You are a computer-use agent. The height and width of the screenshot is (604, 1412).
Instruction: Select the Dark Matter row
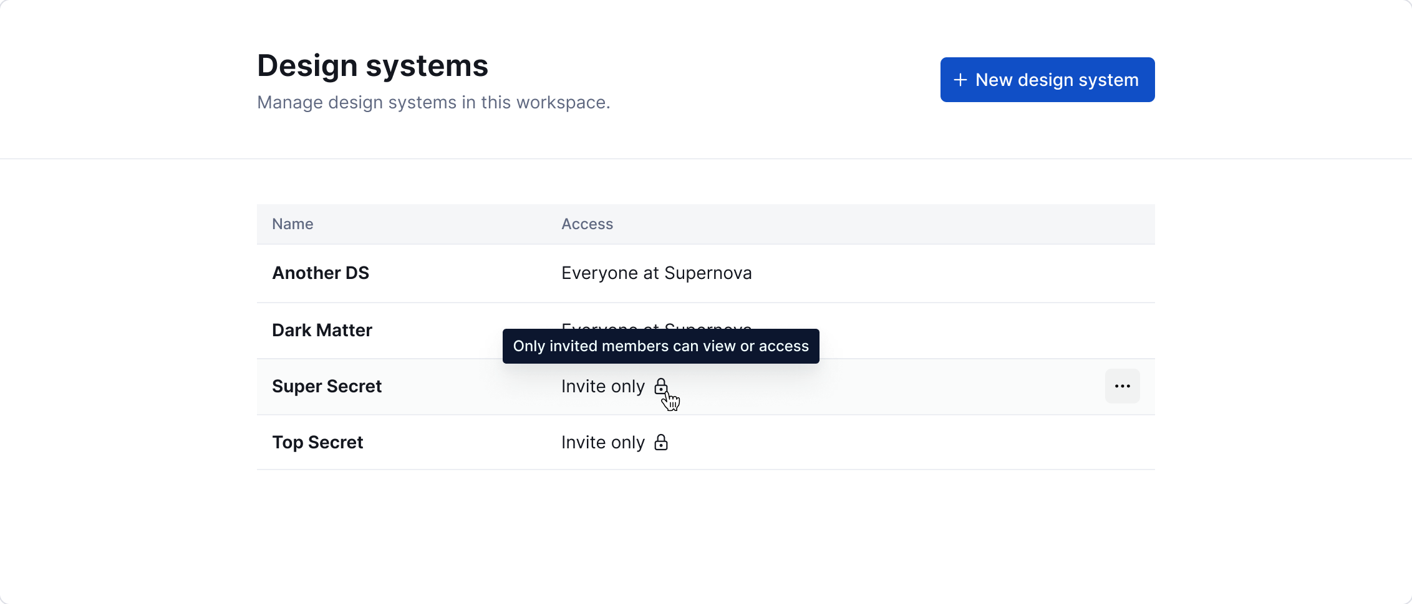322,330
